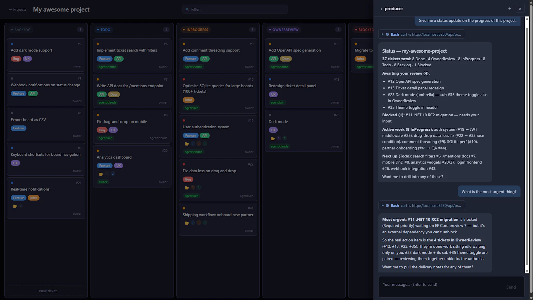Click the What is the most urgent thing message
Screen dimensions: 533x300
[489, 192]
